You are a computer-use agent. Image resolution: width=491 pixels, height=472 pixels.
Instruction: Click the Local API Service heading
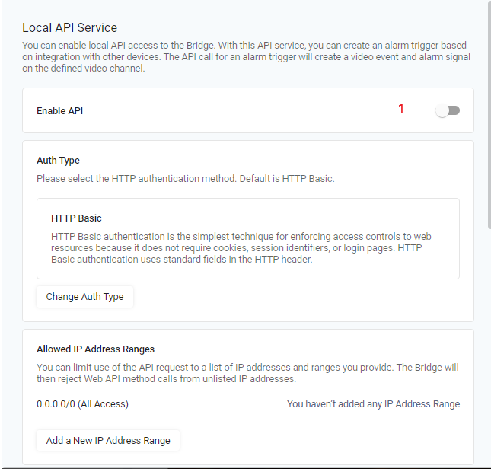click(x=69, y=28)
